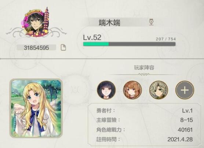Click the pen icon to edit name

[x=151, y=22]
